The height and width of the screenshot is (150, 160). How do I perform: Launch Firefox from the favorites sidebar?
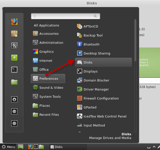[14, 22]
